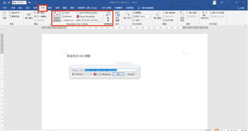The image size is (248, 131).
Task: Open the 有道翻译 tab
Action: point(119,8)
